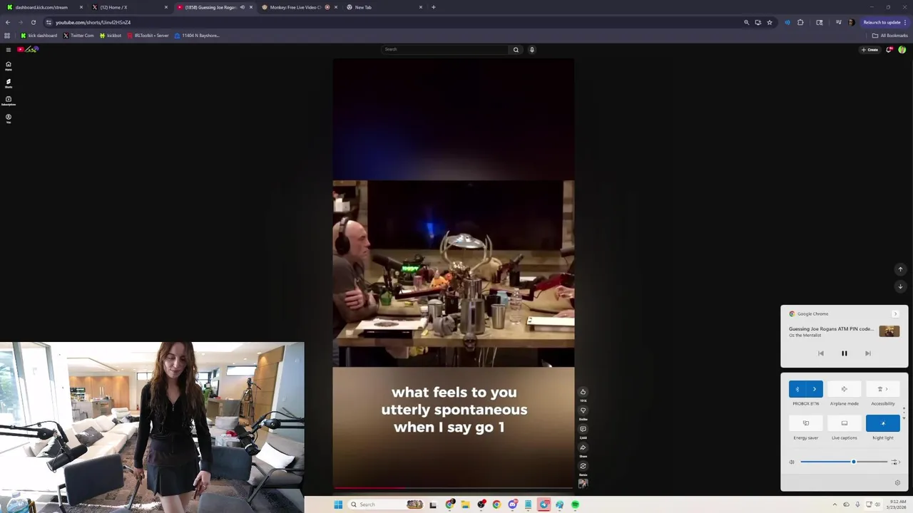Go to next Short with down arrow

pyautogui.click(x=900, y=286)
